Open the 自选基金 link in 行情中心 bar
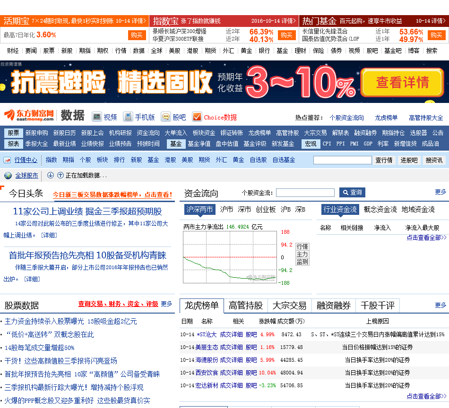 [284, 160]
